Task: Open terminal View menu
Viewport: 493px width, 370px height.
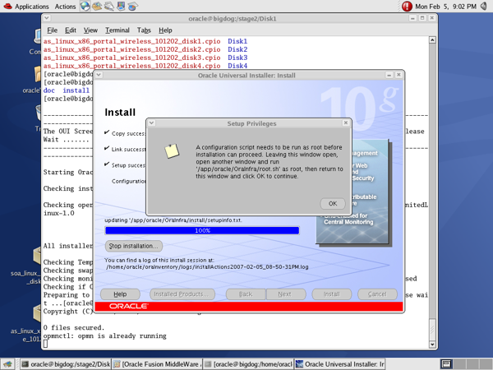Action: click(90, 30)
